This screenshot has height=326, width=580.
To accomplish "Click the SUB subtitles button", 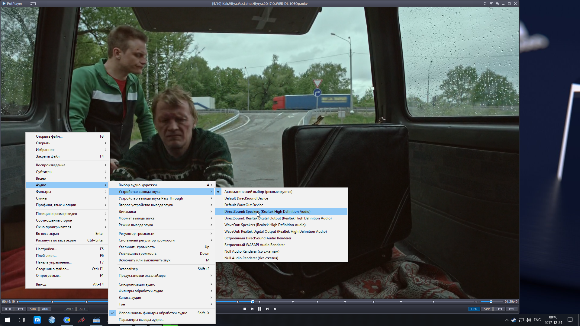I will click(x=33, y=309).
